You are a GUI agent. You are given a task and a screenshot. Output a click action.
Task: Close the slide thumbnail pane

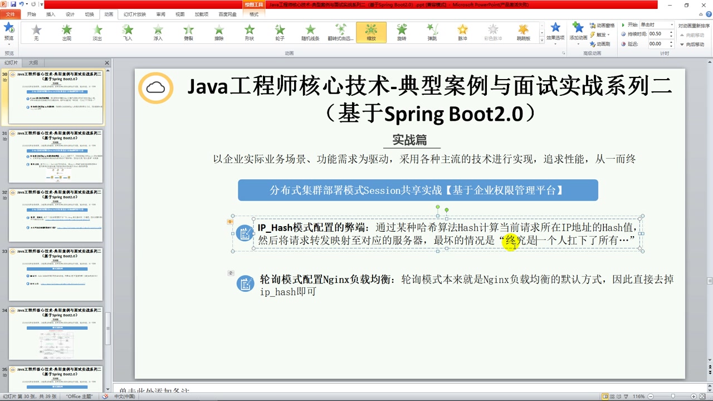[x=107, y=63]
